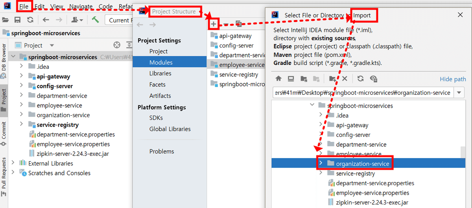Open the Code With Me user icon
This screenshot has width=472, height=208.
(x=77, y=20)
